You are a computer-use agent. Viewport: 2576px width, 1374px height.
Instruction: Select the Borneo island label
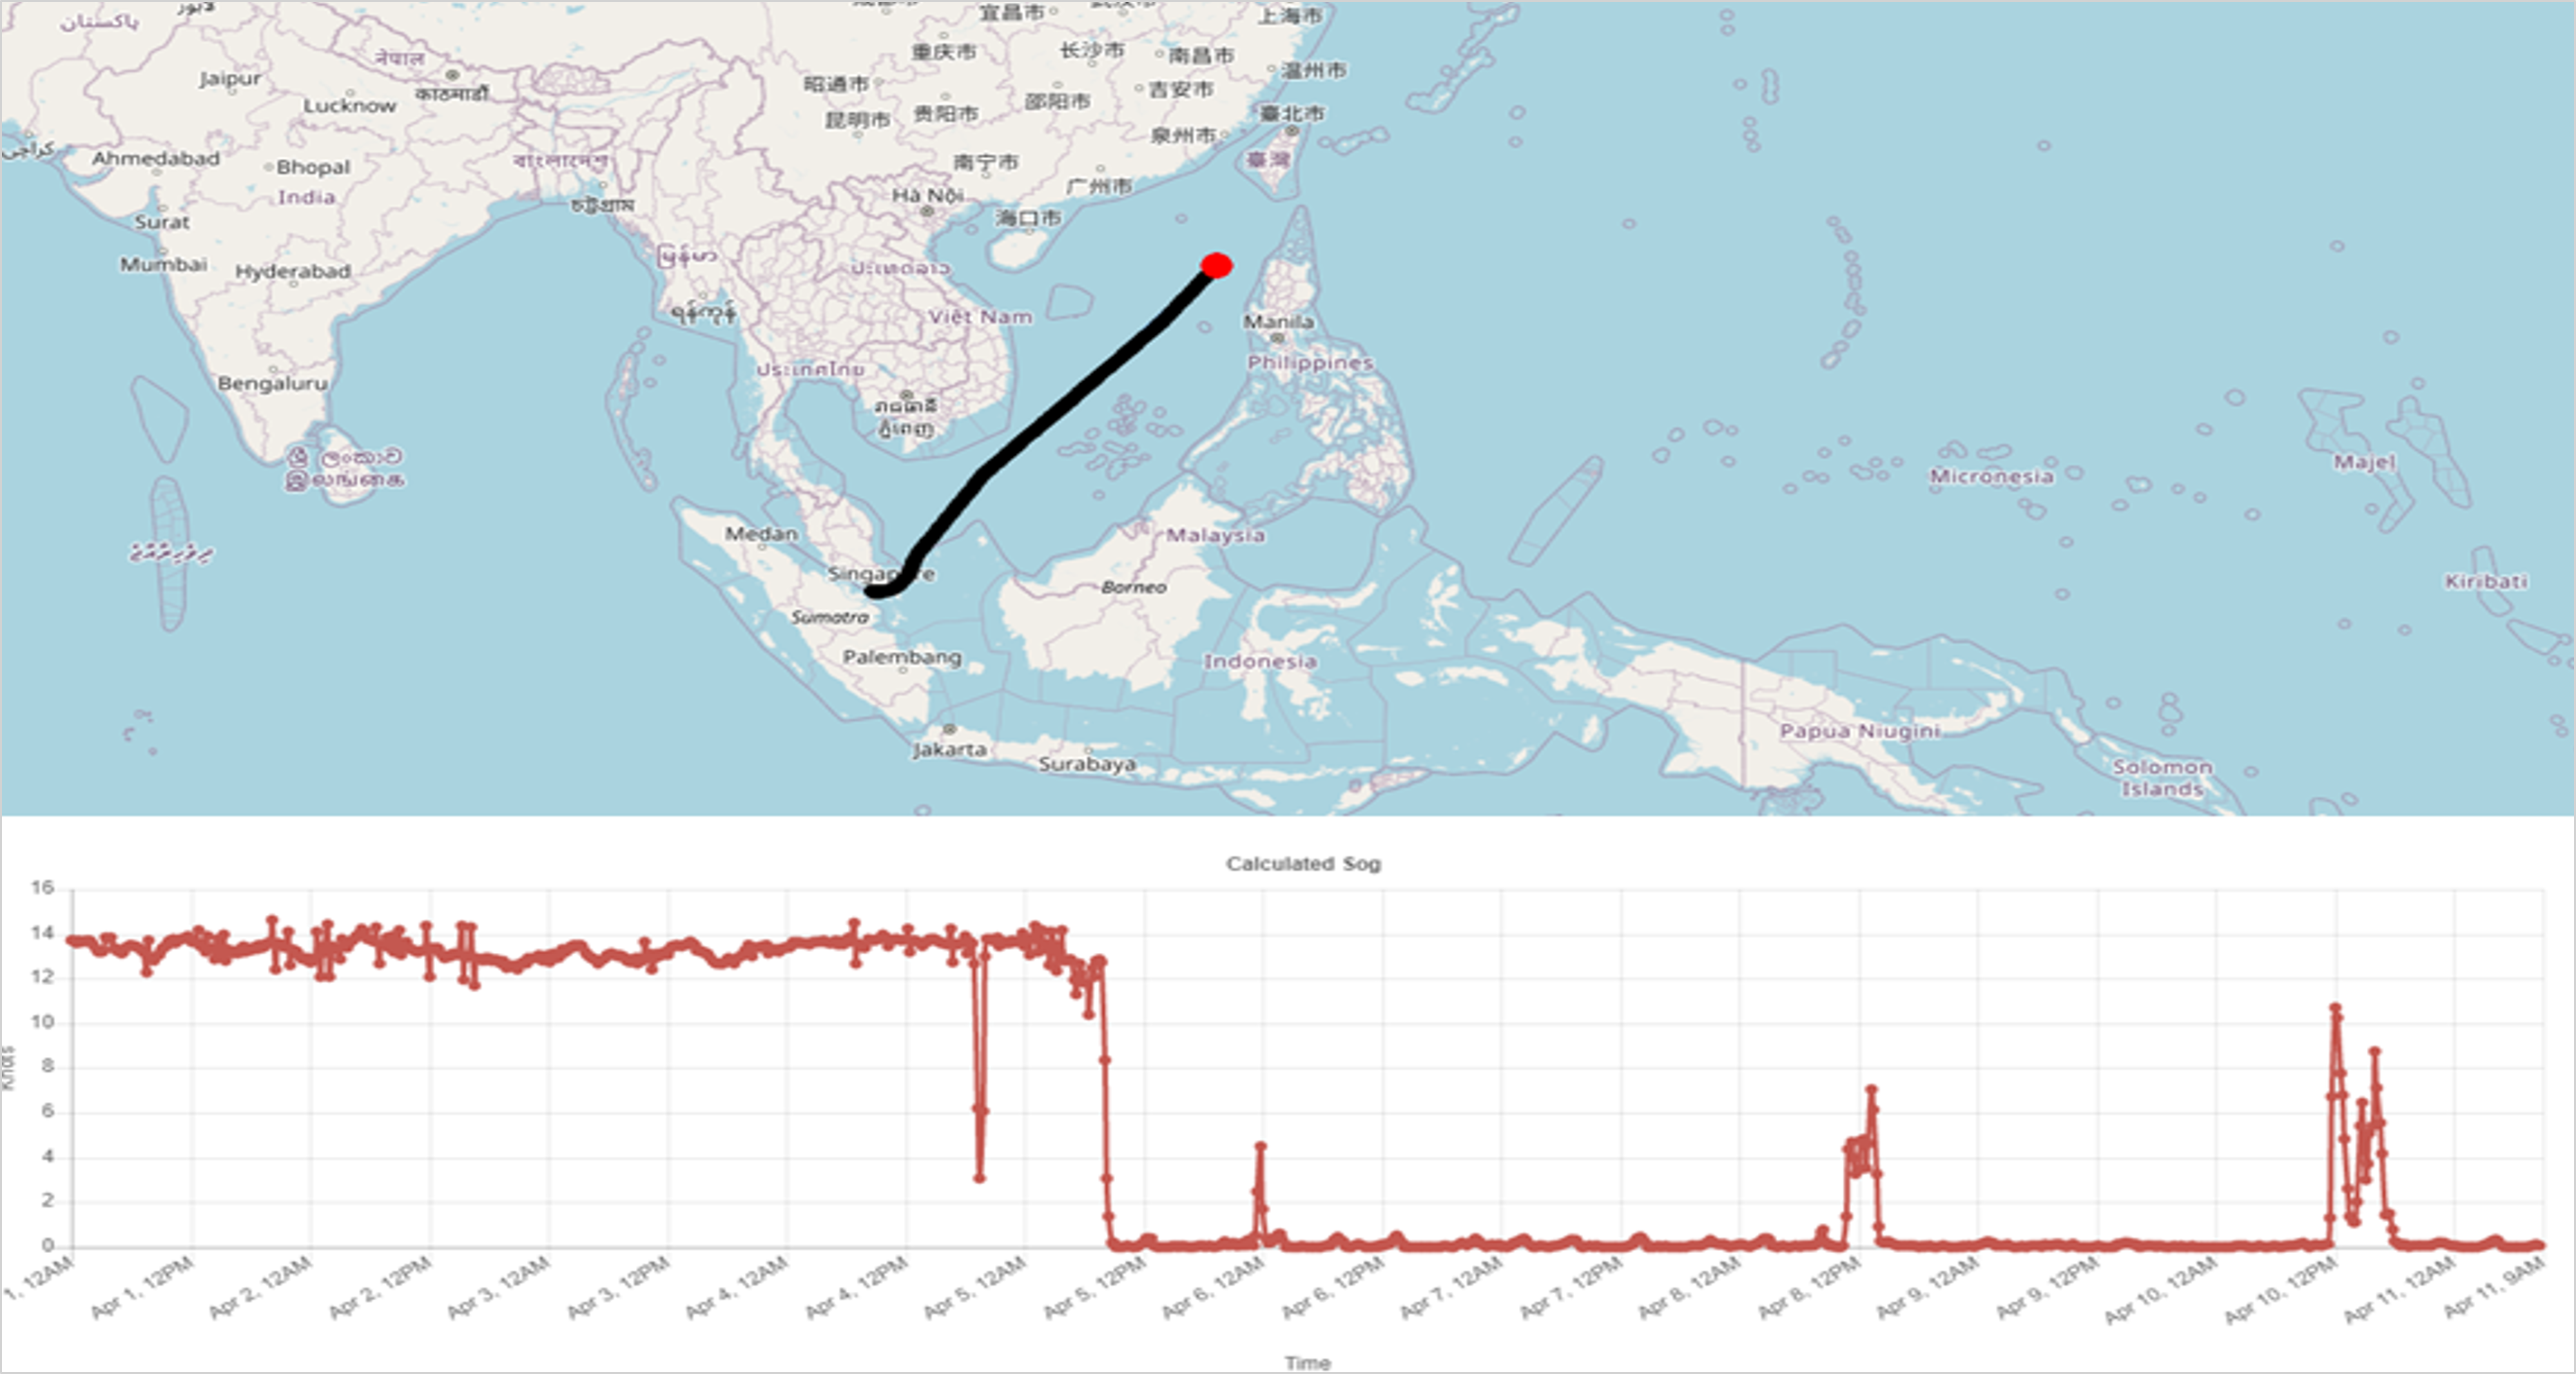tap(1133, 587)
